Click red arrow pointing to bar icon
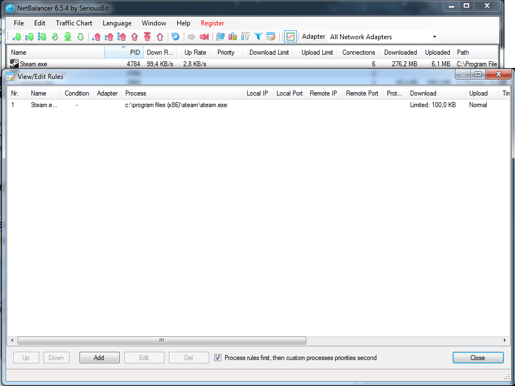 [204, 37]
